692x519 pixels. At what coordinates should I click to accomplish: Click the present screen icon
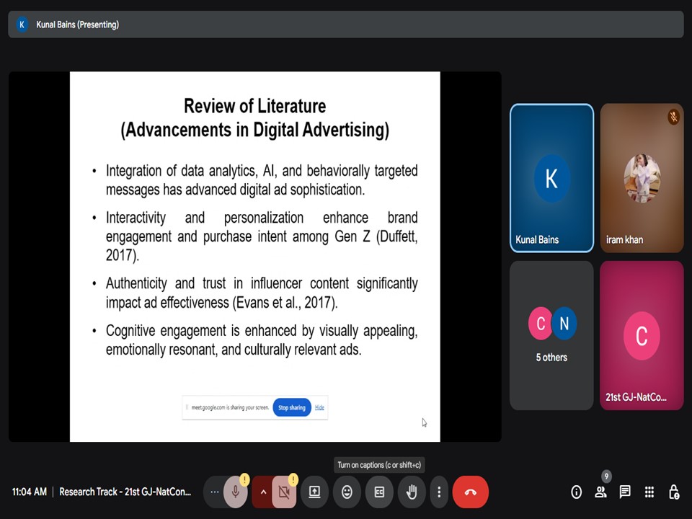click(x=314, y=492)
